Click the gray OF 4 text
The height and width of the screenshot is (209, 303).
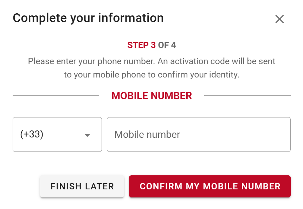coord(167,45)
